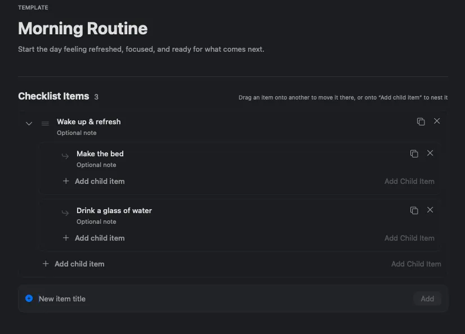Delete the Drink a glass of water item

[430, 210]
